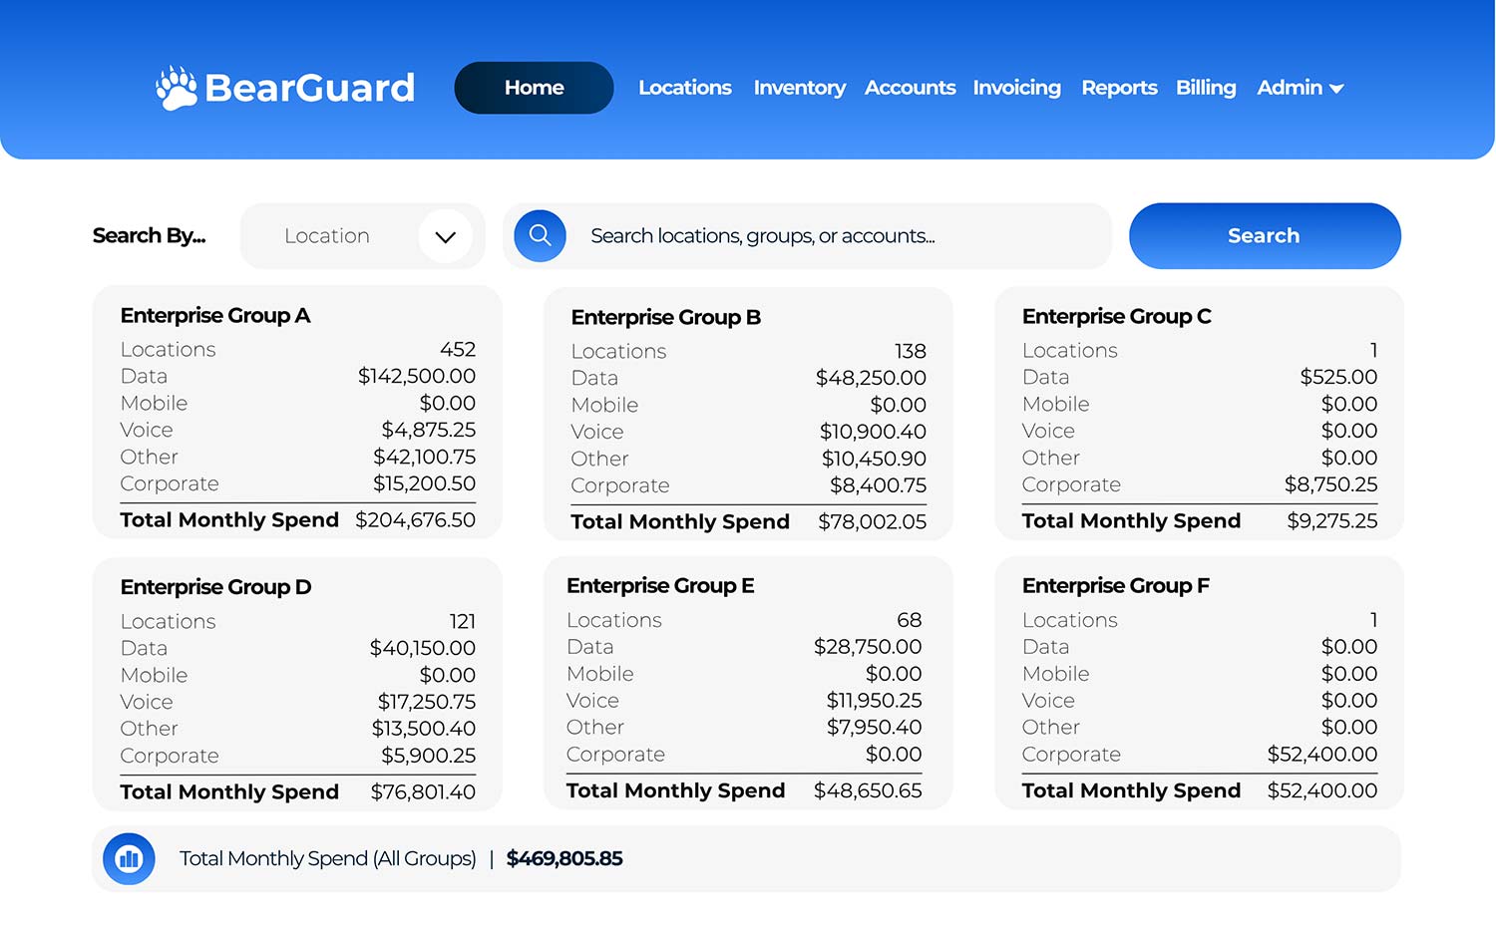Screen dimensions: 1496x935
Task: Select Group B other value $10,450.90
Action: pos(874,460)
